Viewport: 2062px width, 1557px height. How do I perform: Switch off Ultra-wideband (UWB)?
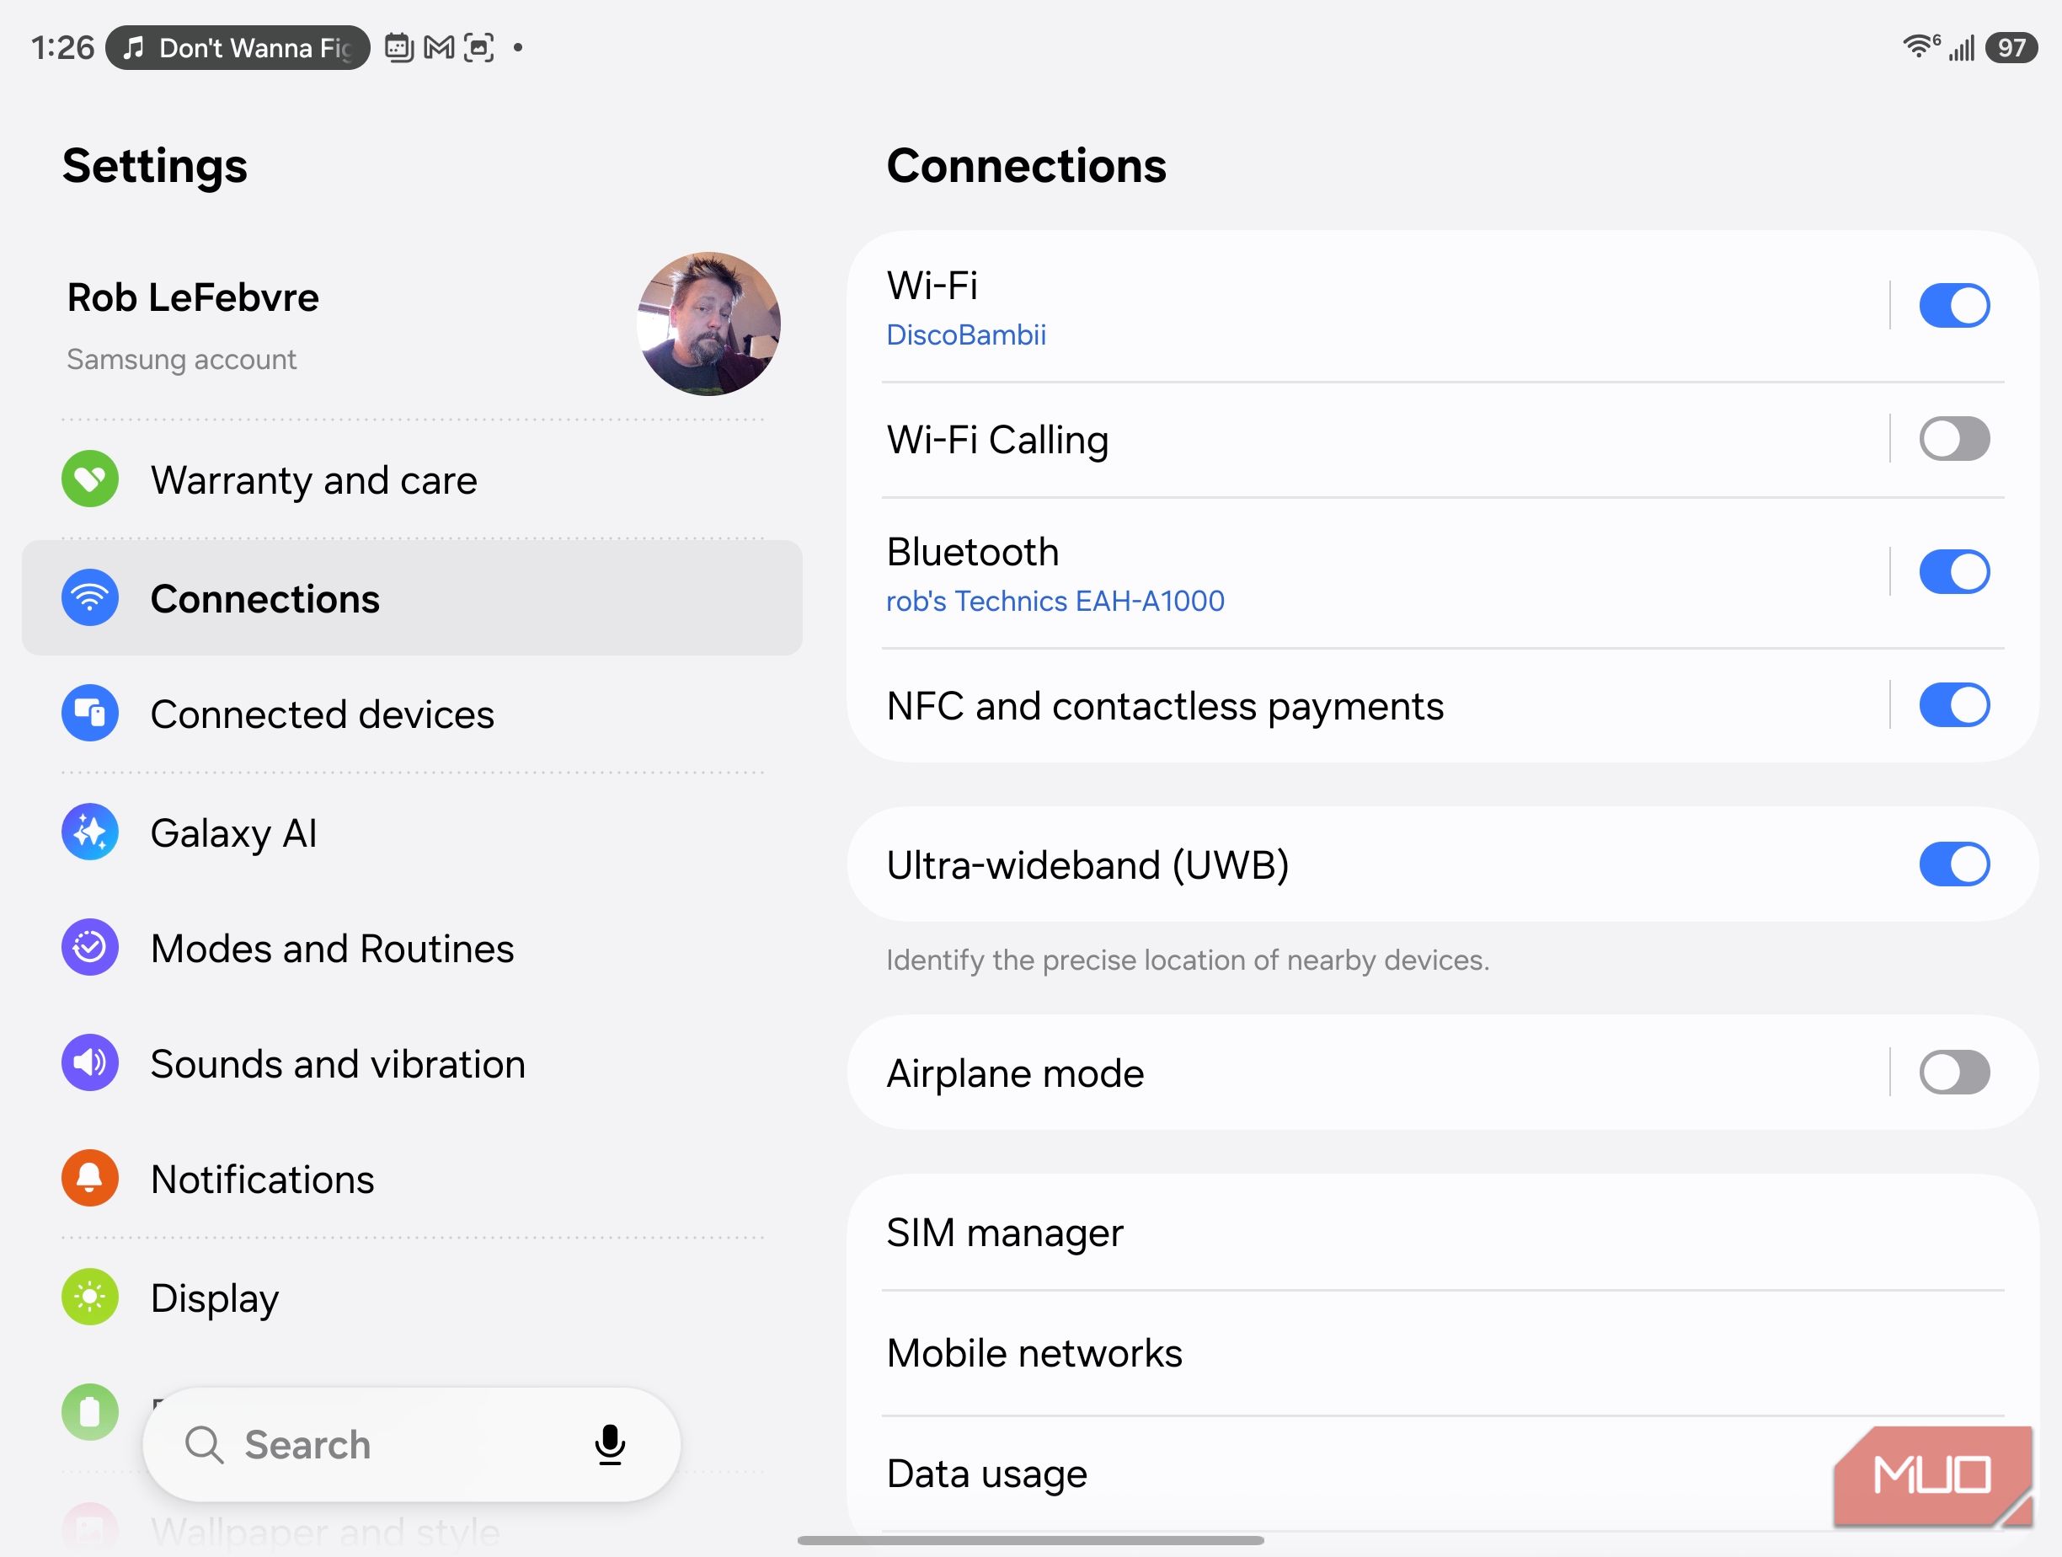(x=1954, y=864)
